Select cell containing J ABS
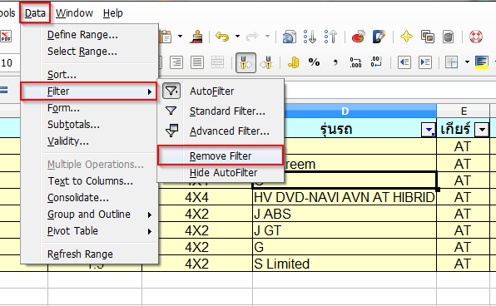Screen dimensions: 496x306 coord(345,214)
